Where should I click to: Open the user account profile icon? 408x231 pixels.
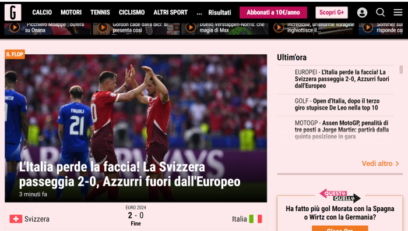click(362, 12)
